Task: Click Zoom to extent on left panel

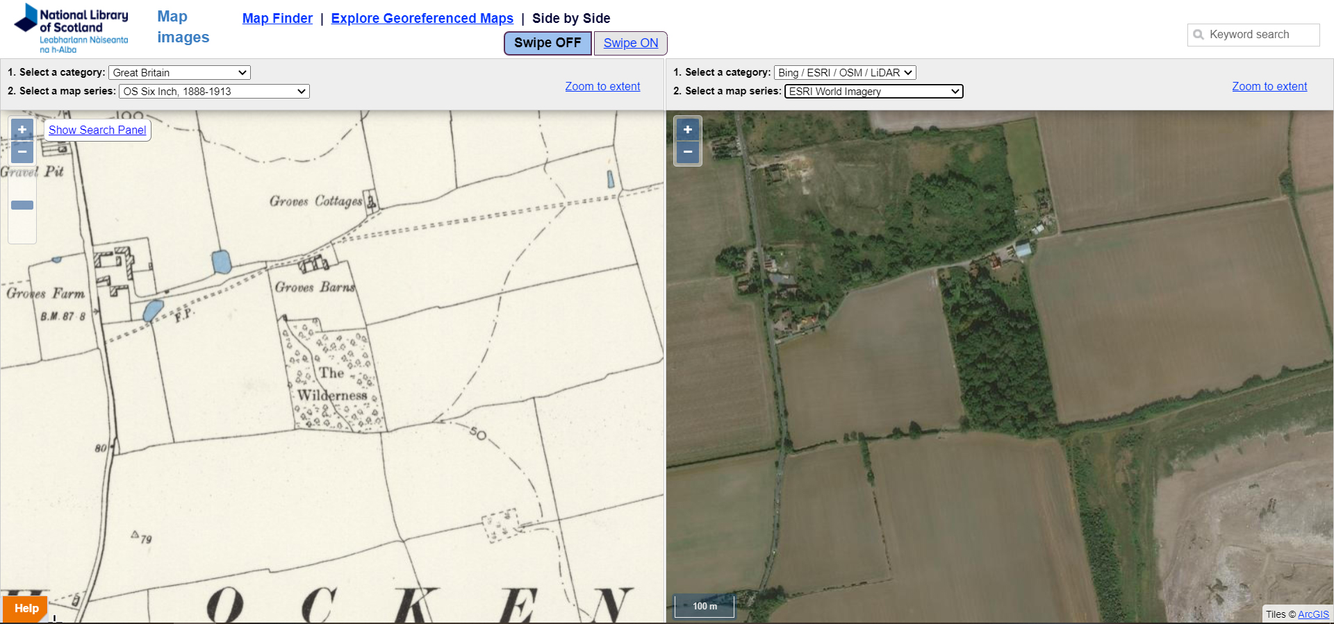Action: tap(602, 86)
